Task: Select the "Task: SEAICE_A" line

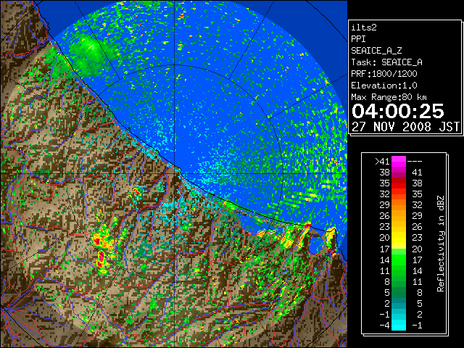Action: tap(386, 62)
